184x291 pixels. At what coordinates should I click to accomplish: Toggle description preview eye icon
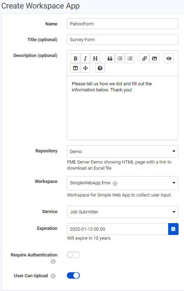pos(169,59)
